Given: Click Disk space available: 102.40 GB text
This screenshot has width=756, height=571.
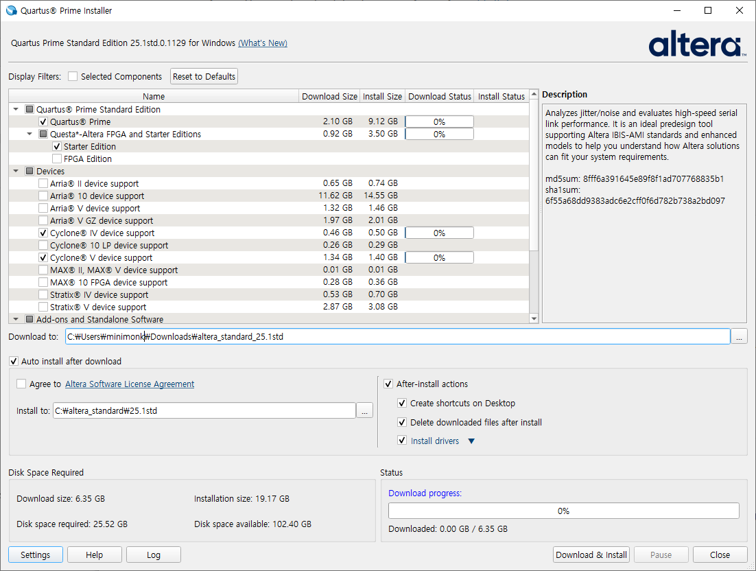Looking at the screenshot, I should (252, 524).
